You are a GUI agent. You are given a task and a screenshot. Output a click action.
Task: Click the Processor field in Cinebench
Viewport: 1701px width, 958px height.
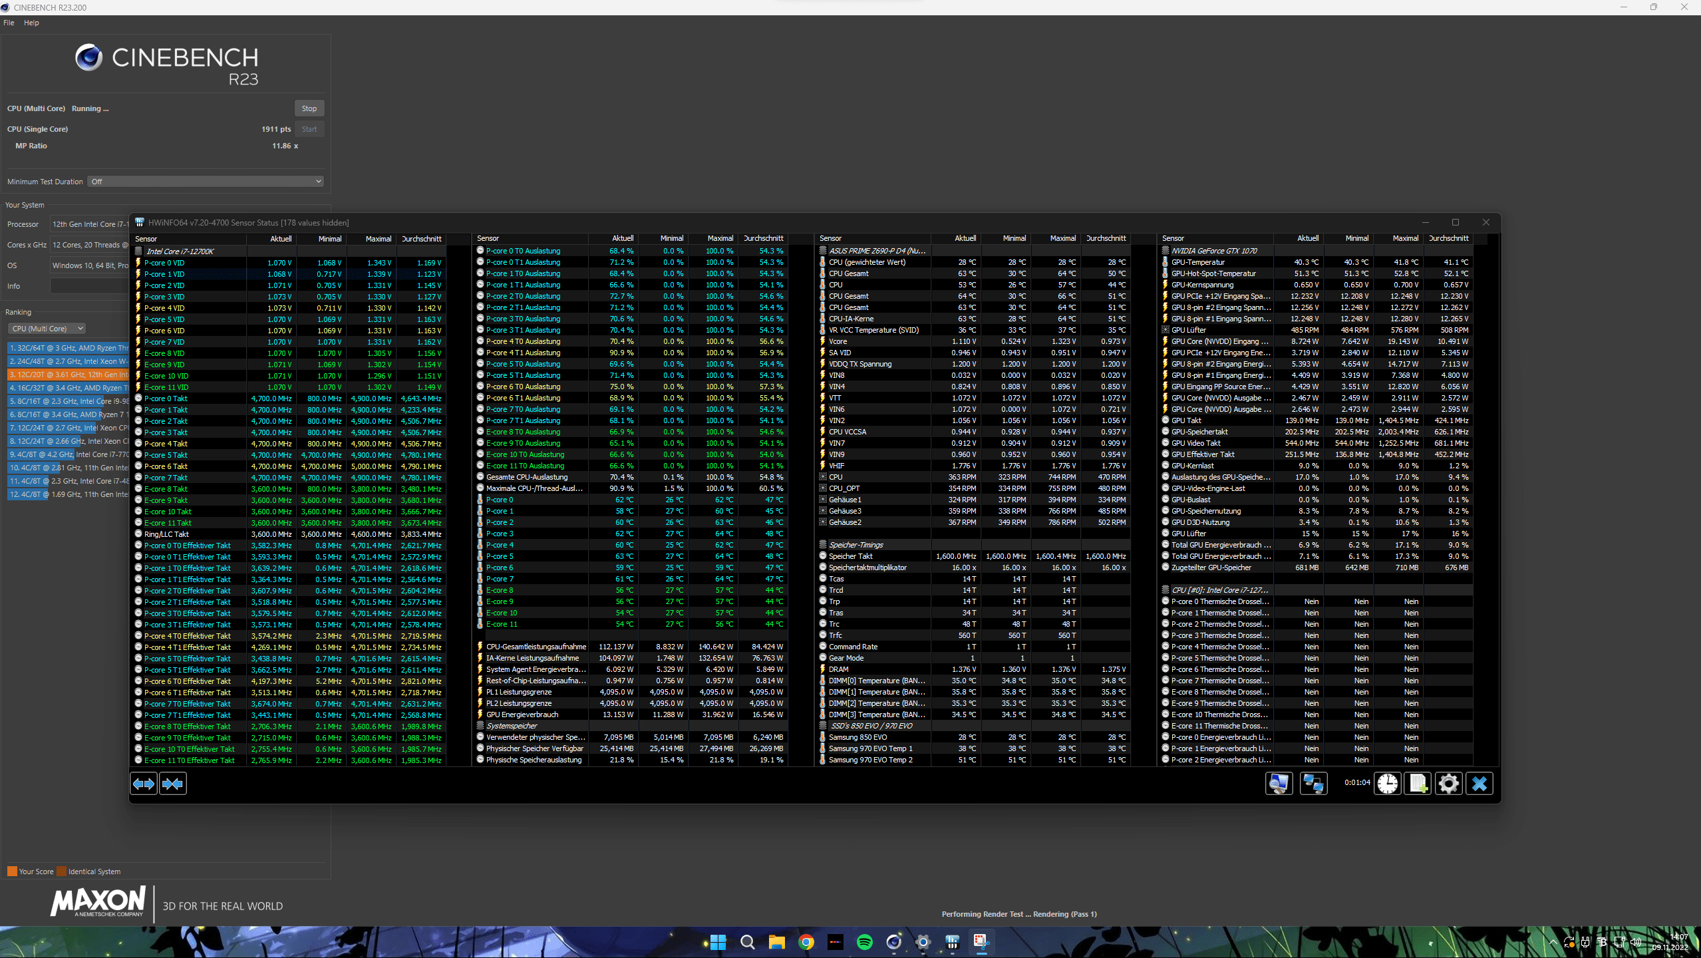(x=90, y=224)
